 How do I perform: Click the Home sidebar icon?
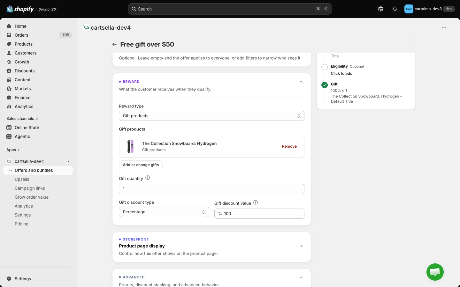point(9,26)
